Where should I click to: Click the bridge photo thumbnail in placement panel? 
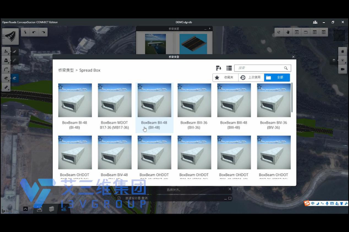(x=155, y=44)
